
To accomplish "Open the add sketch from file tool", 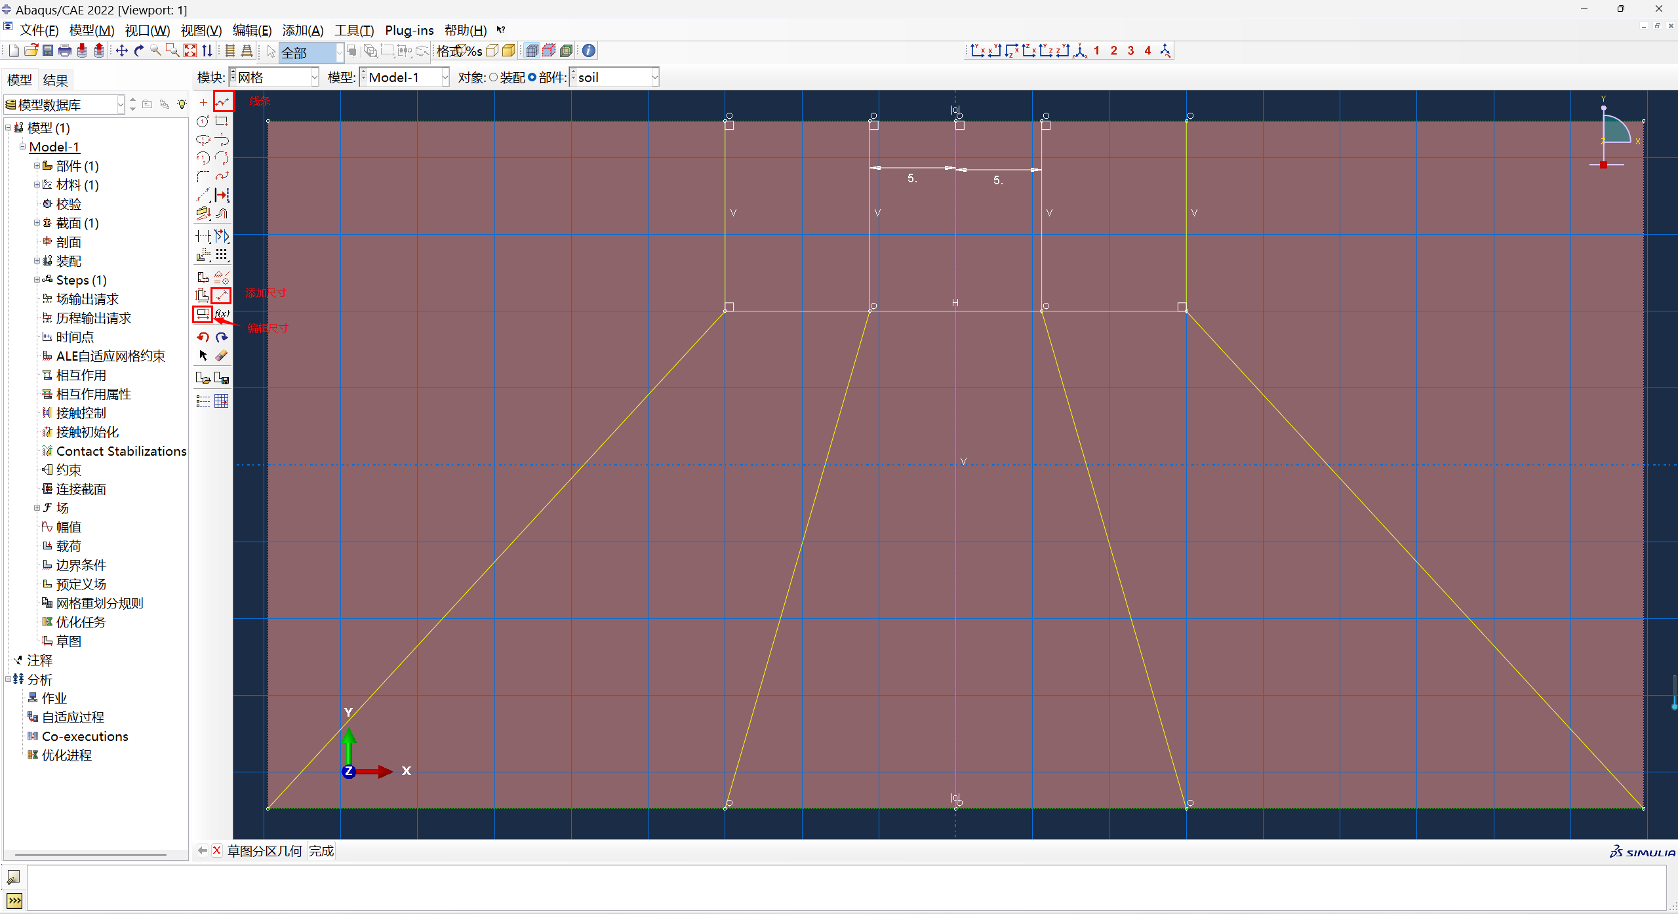I will [x=203, y=378].
